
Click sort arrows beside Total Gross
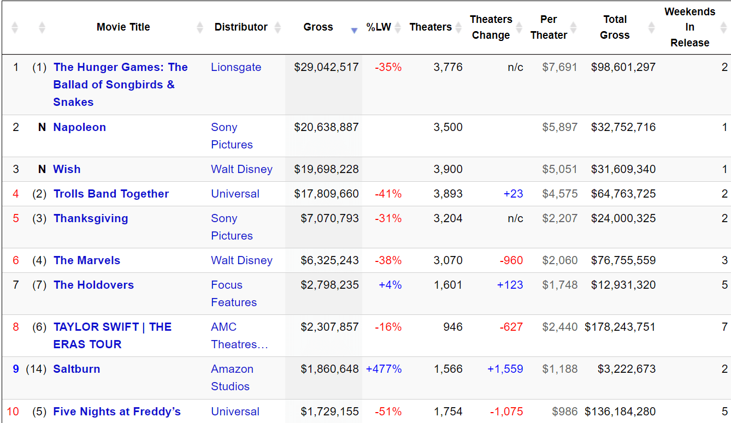pyautogui.click(x=651, y=27)
